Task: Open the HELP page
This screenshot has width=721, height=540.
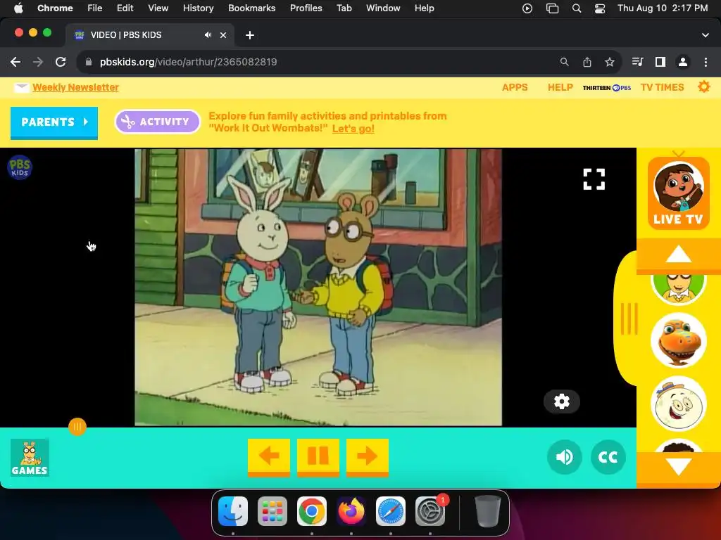Action: tap(560, 87)
